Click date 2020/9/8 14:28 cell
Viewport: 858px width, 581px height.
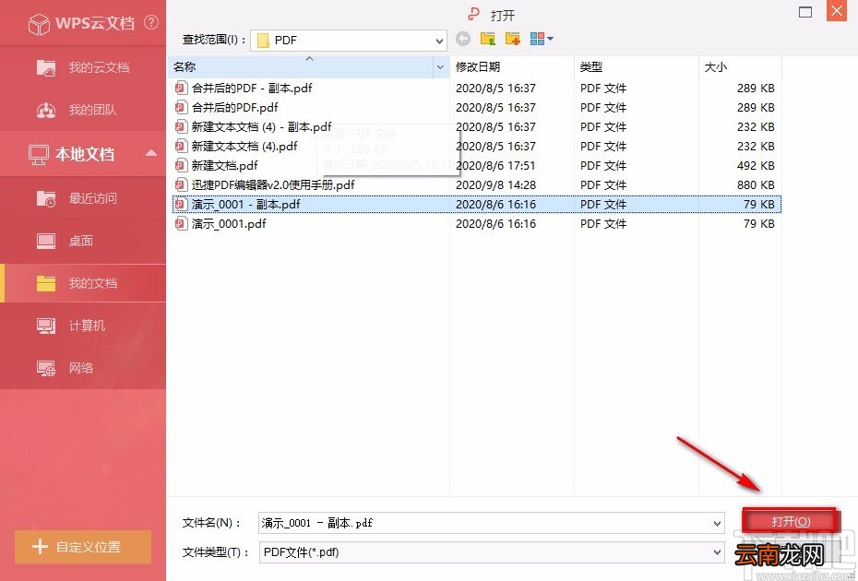point(495,185)
